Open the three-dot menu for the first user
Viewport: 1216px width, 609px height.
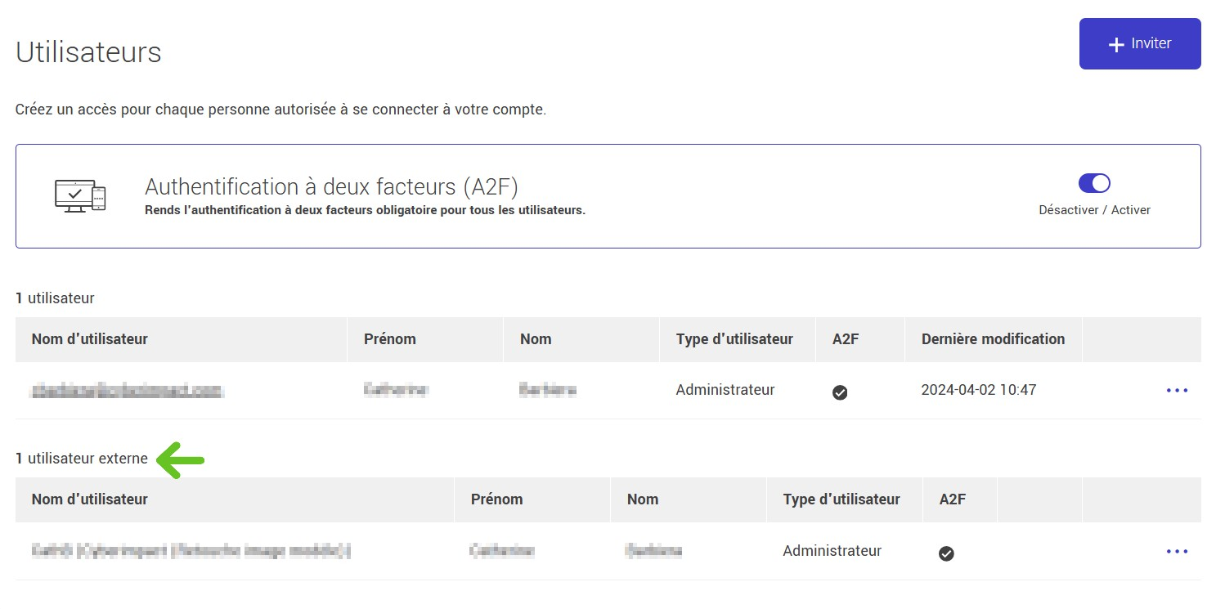tap(1176, 391)
